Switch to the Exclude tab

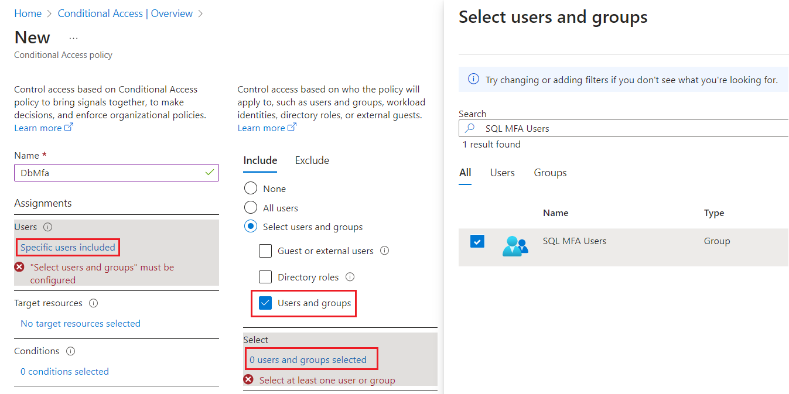[x=312, y=160]
